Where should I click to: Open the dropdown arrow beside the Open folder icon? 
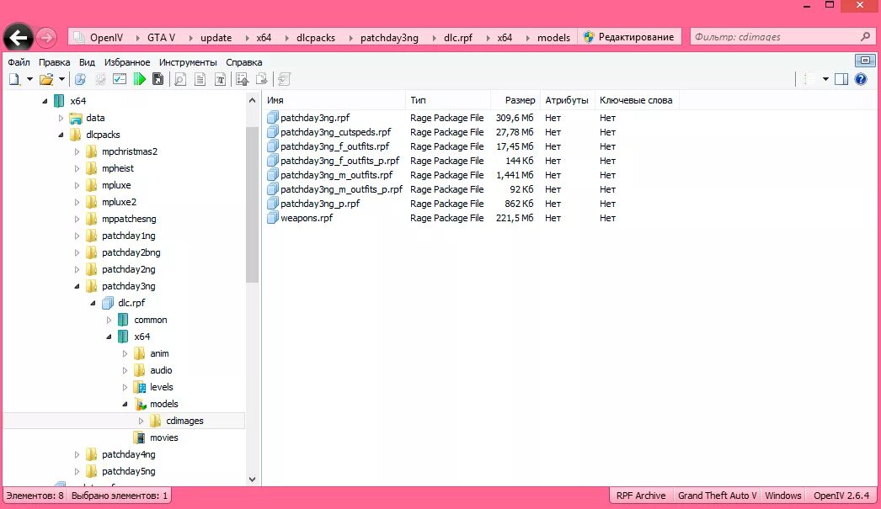pos(61,79)
